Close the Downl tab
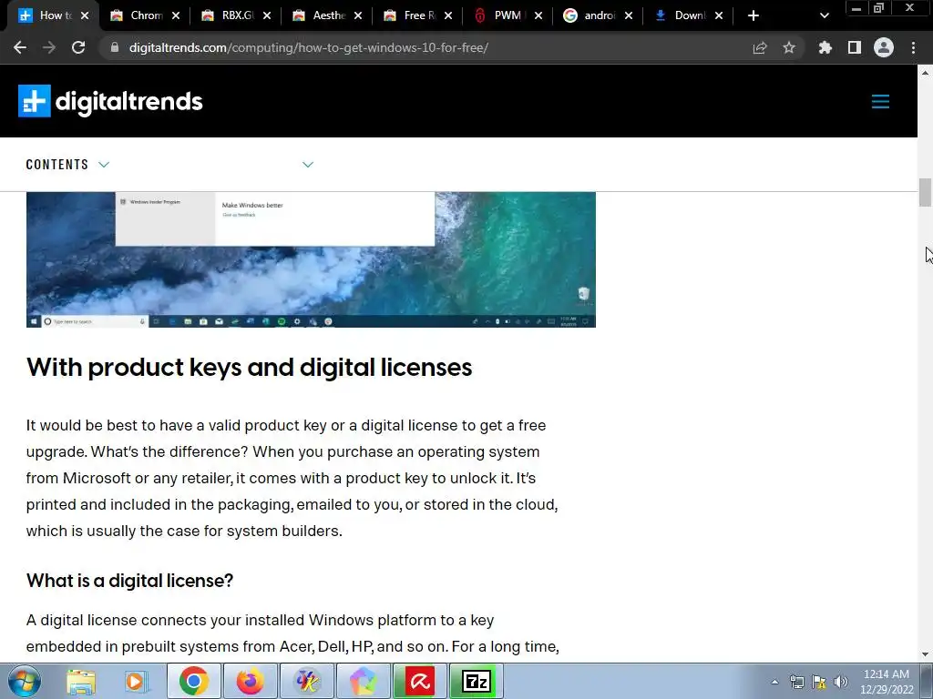This screenshot has width=933, height=699. click(x=719, y=15)
